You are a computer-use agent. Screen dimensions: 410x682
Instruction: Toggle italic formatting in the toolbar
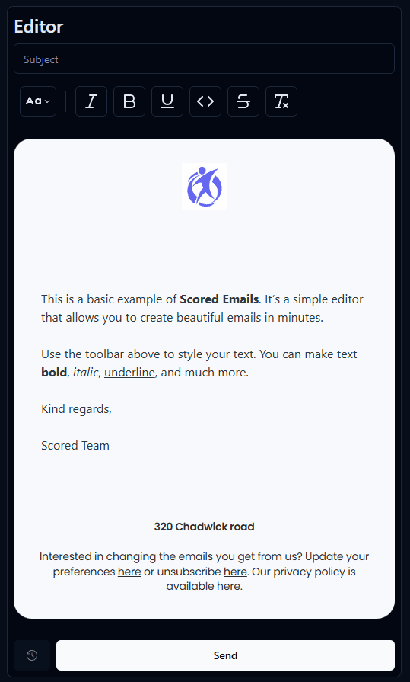point(91,101)
